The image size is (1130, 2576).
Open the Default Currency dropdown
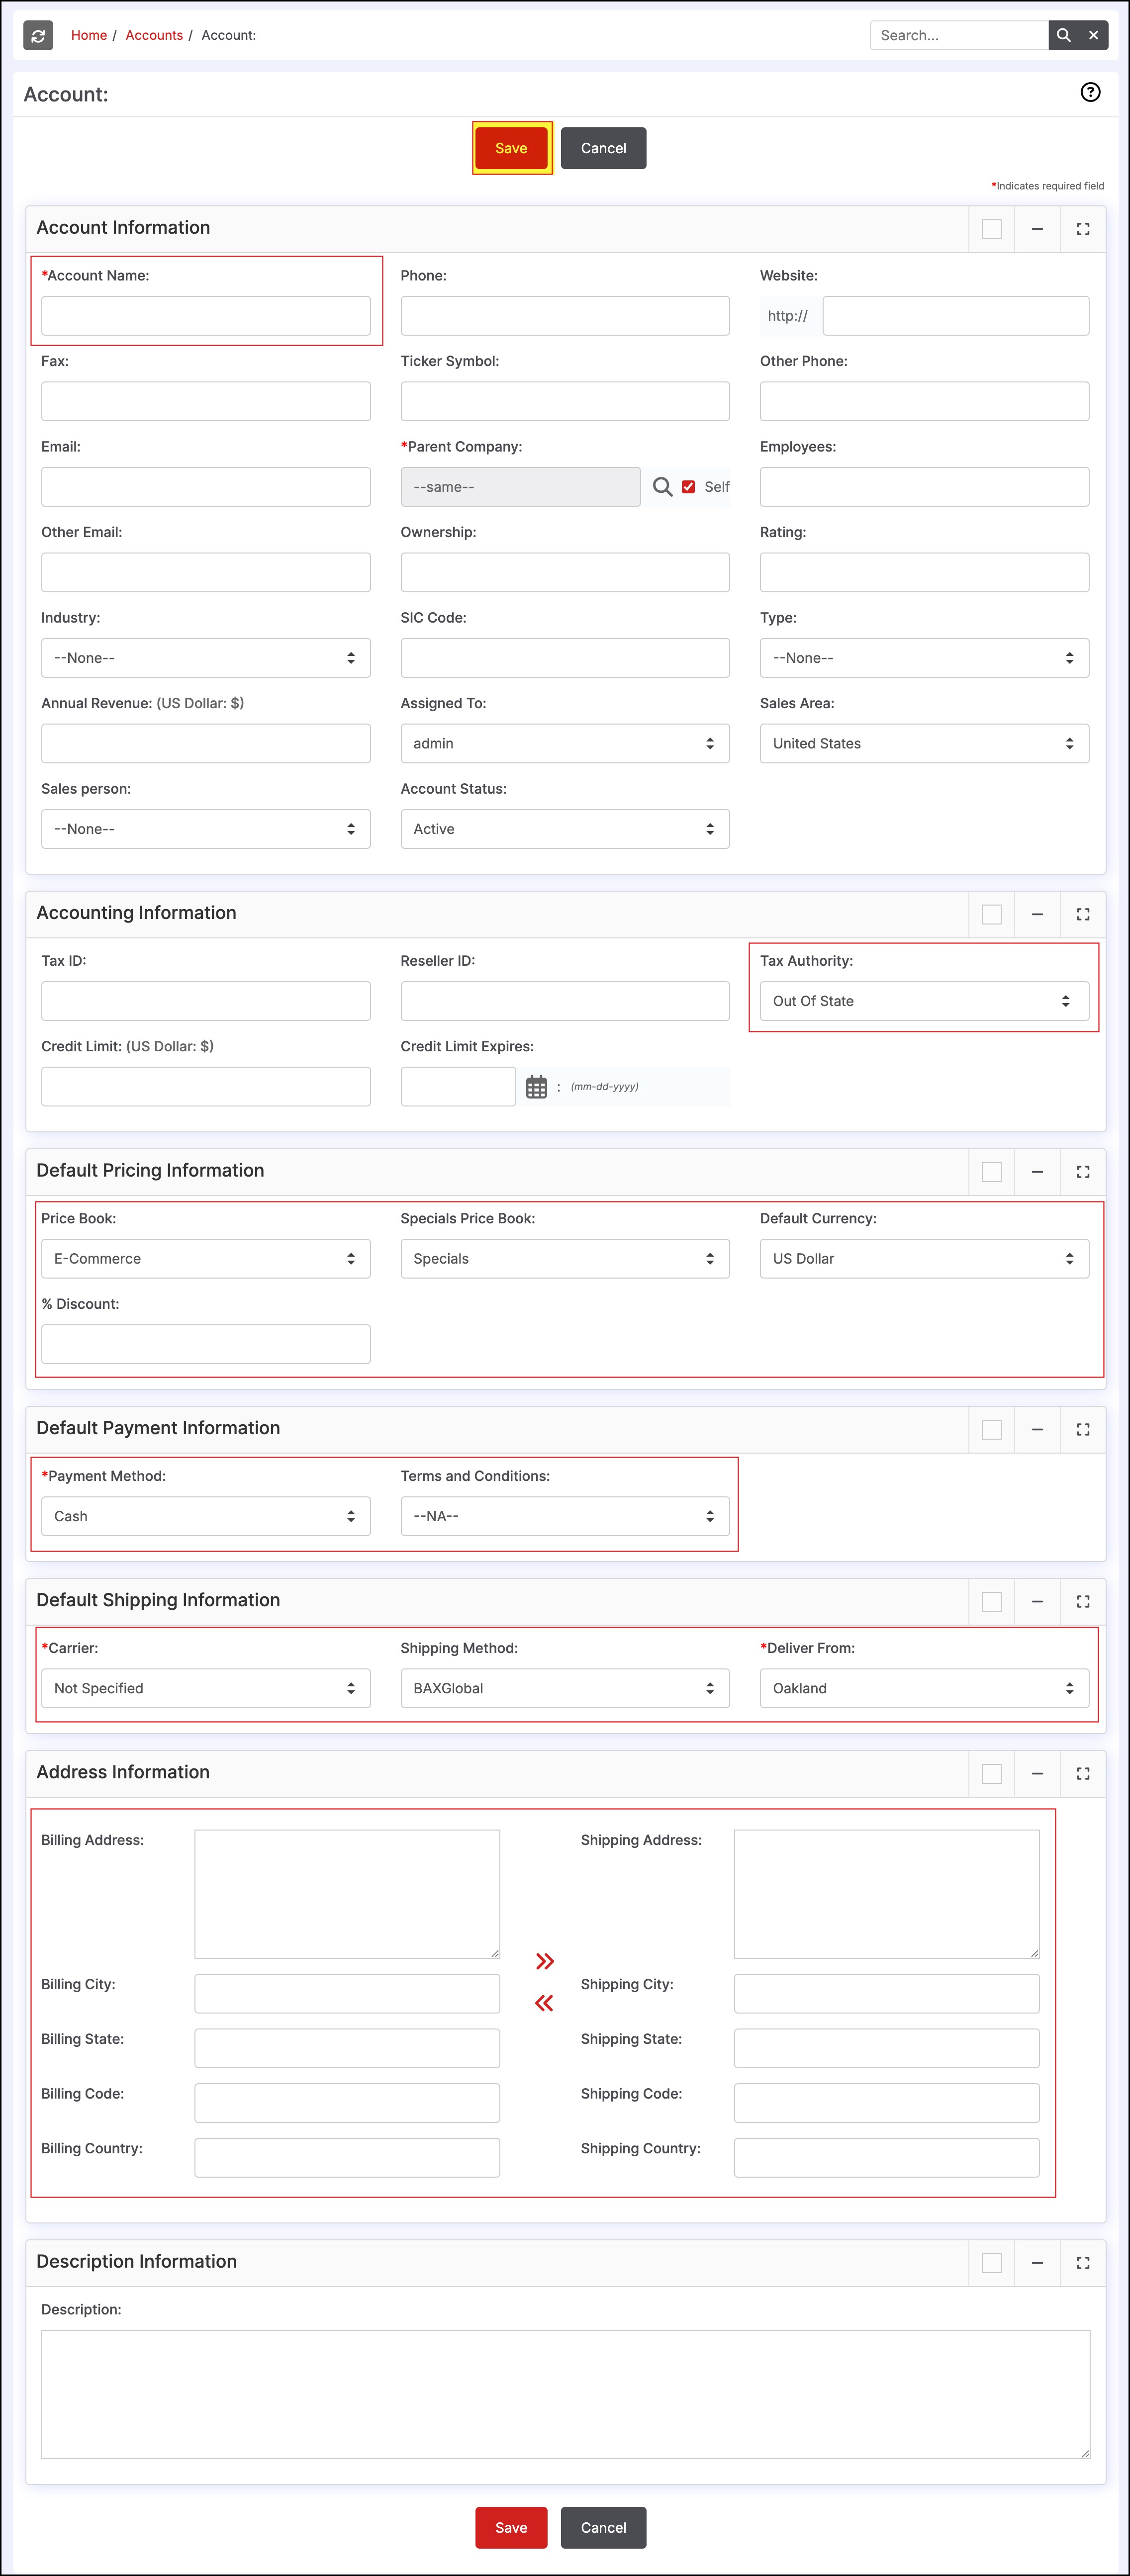point(924,1259)
